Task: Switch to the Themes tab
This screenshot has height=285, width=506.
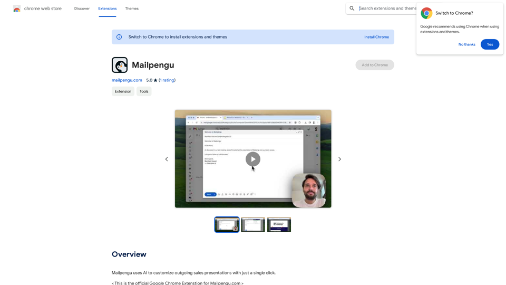Action: [x=132, y=8]
